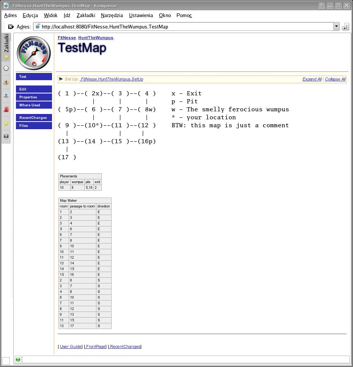Viewport: 353px width, 367px height.
Task: Open the Network sidebar tab with monitor icon
Action: (x=6, y=96)
